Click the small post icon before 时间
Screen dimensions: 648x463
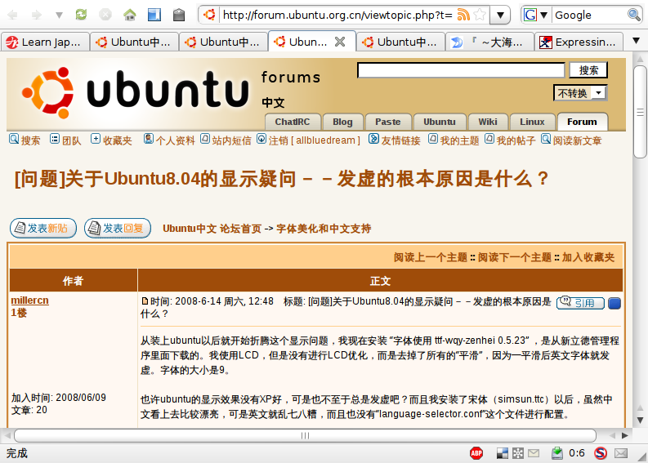click(145, 301)
